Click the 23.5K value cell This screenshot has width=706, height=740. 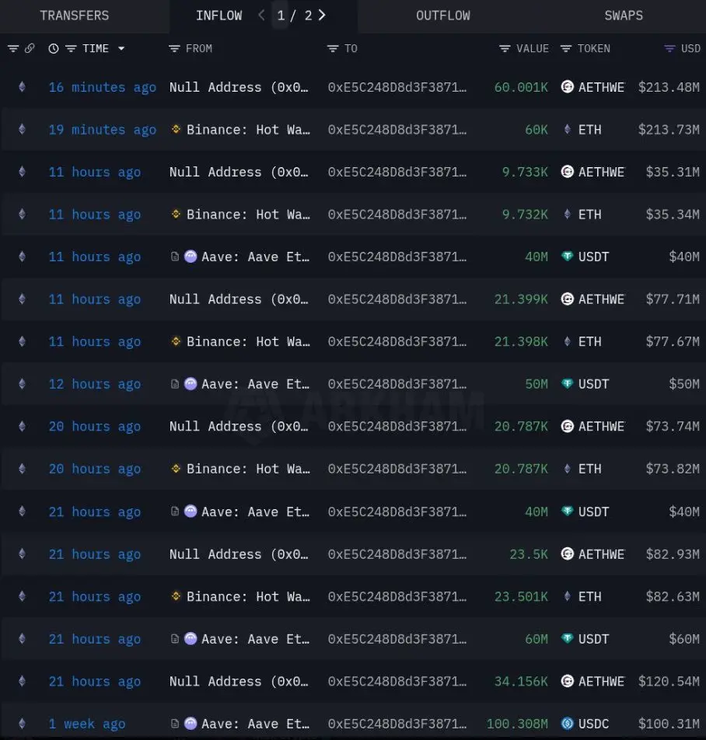coord(529,554)
